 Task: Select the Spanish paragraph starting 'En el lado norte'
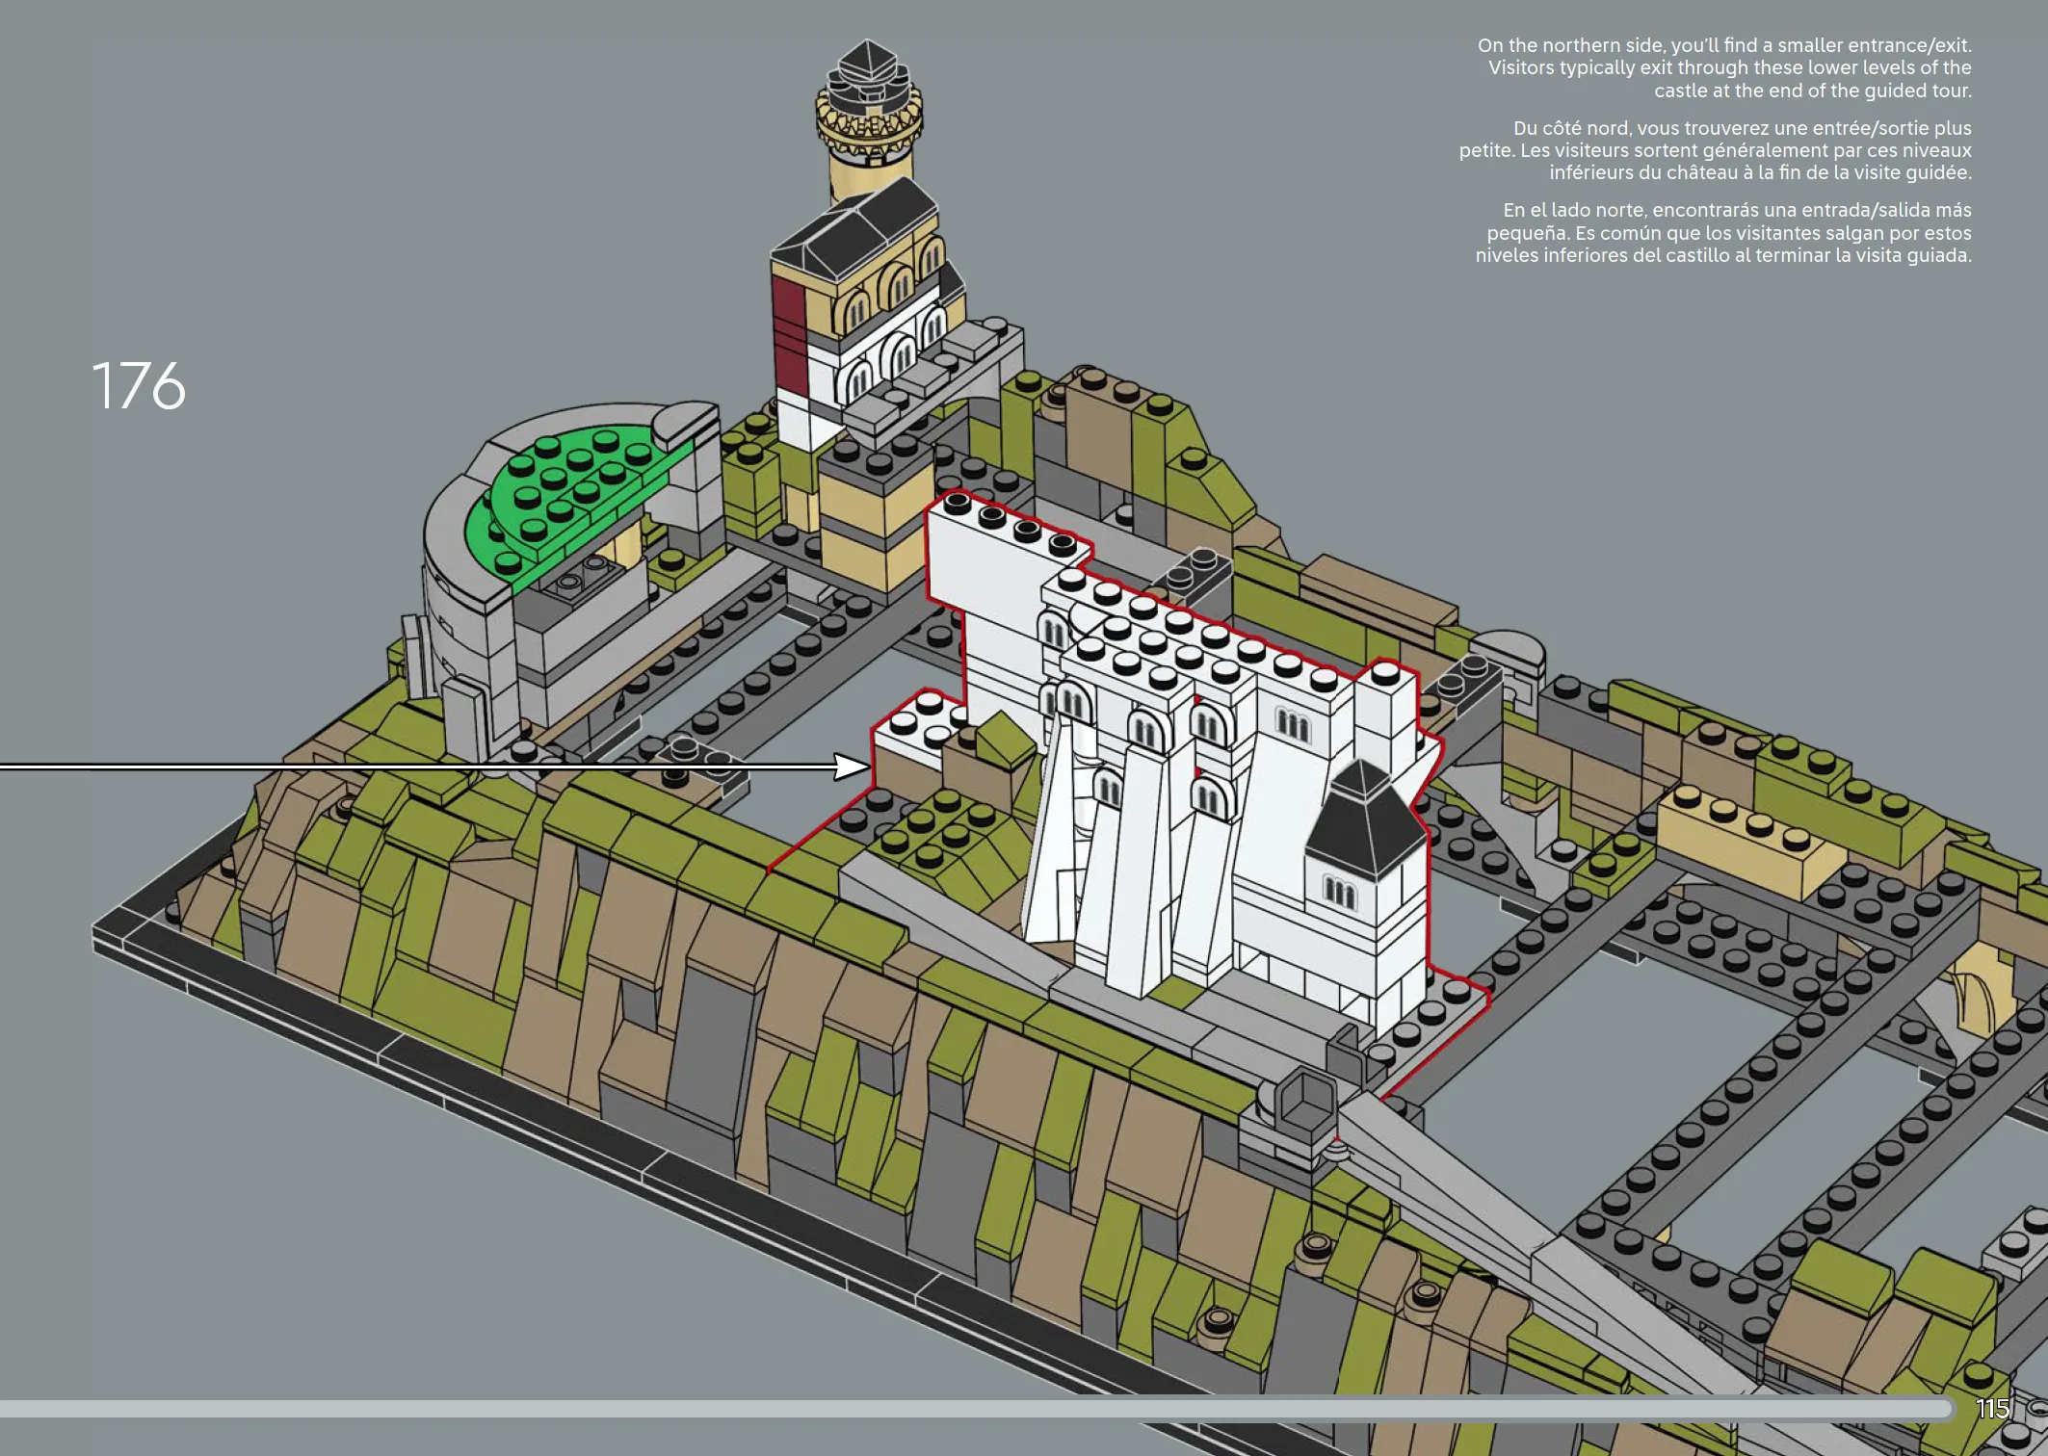1723,233
